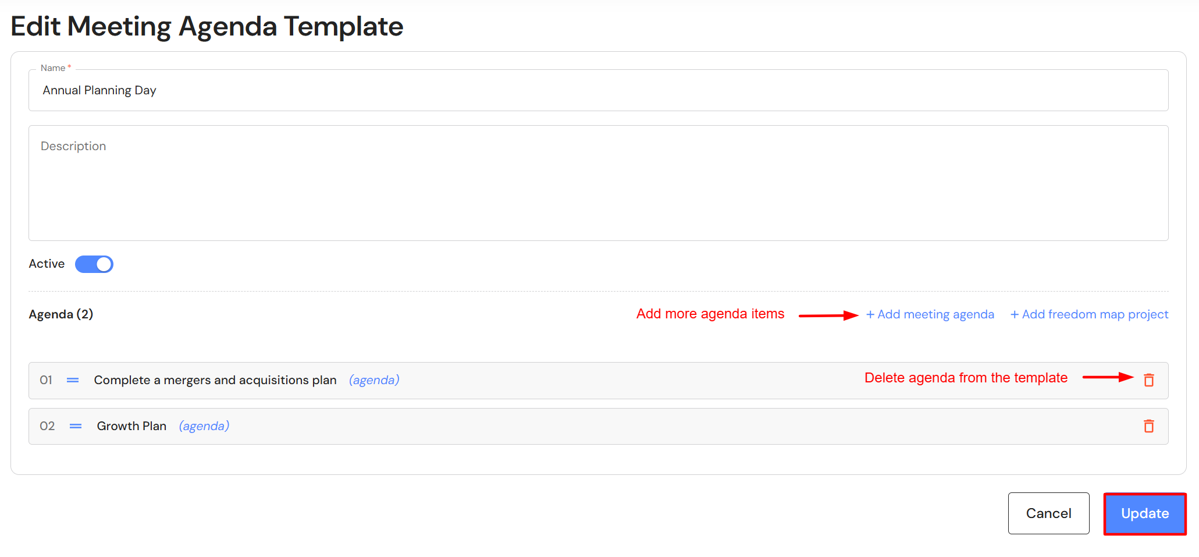The width and height of the screenshot is (1199, 557).
Task: Click the Edit Meeting Agenda Template heading
Action: click(x=207, y=26)
